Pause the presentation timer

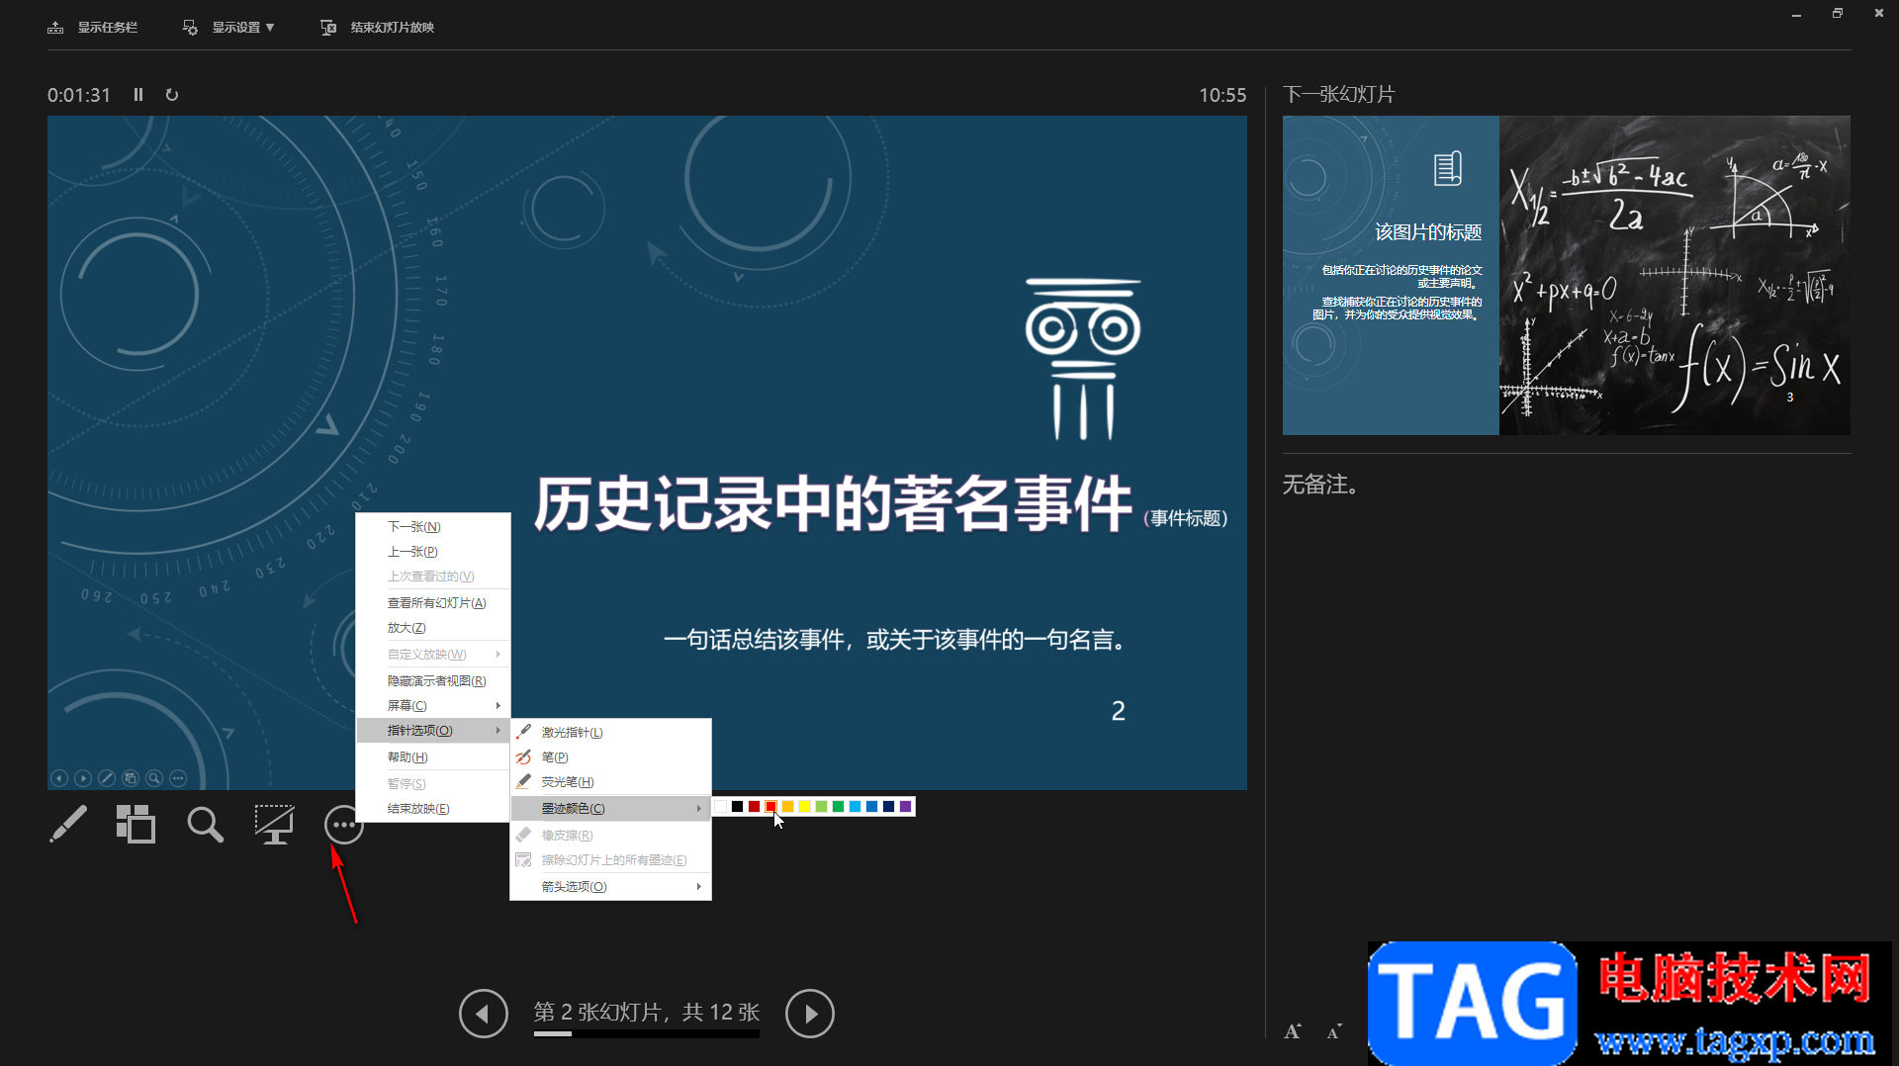(138, 95)
